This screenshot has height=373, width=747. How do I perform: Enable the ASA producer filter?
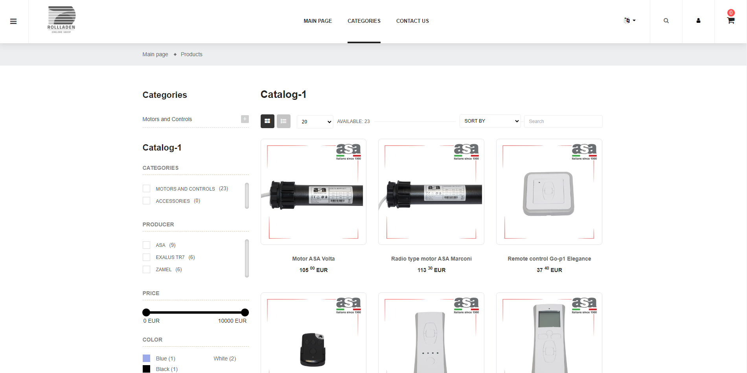147,245
